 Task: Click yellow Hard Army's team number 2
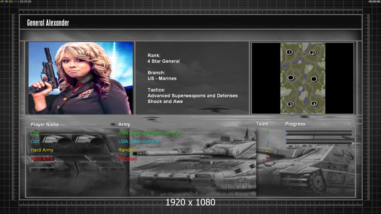pyautogui.click(x=267, y=150)
